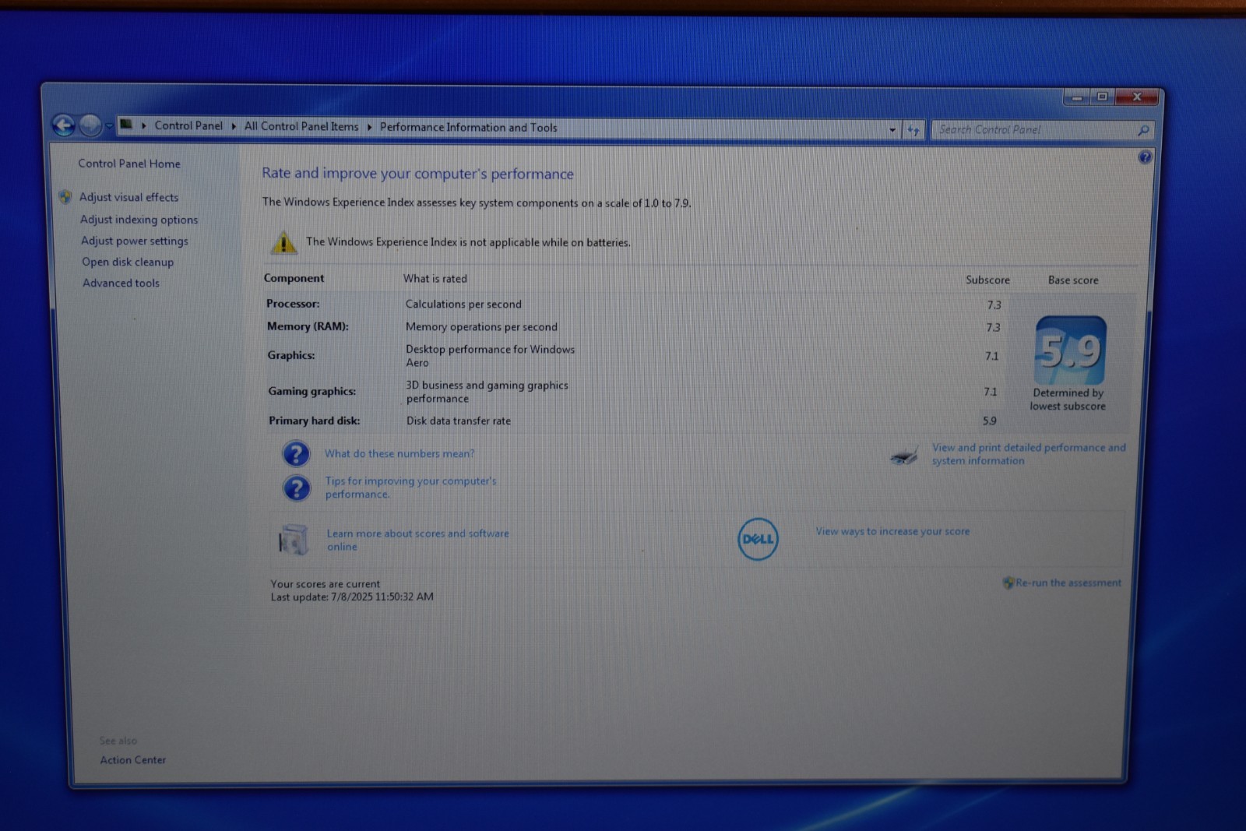The width and height of the screenshot is (1246, 831).
Task: Maximize the Performance Information window
Action: (1103, 97)
